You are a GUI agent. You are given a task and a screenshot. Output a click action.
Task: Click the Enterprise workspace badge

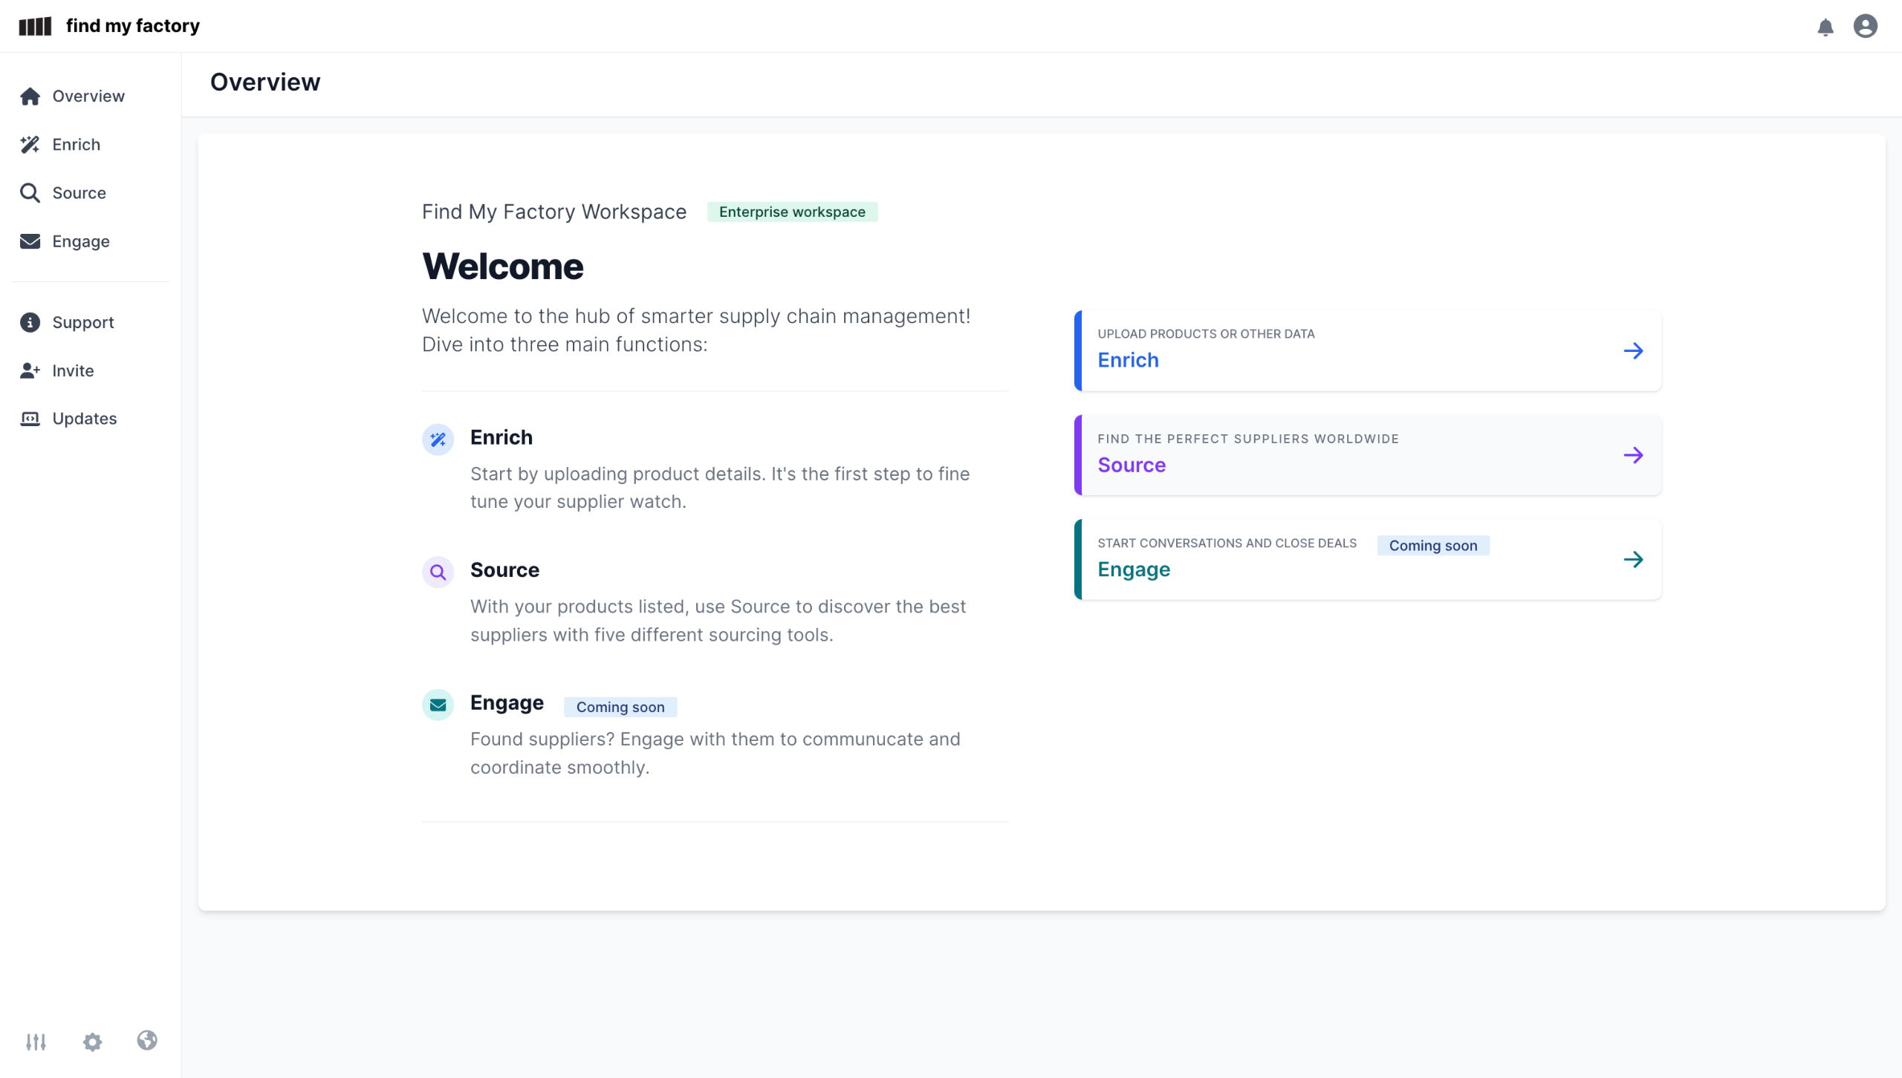pyautogui.click(x=792, y=212)
